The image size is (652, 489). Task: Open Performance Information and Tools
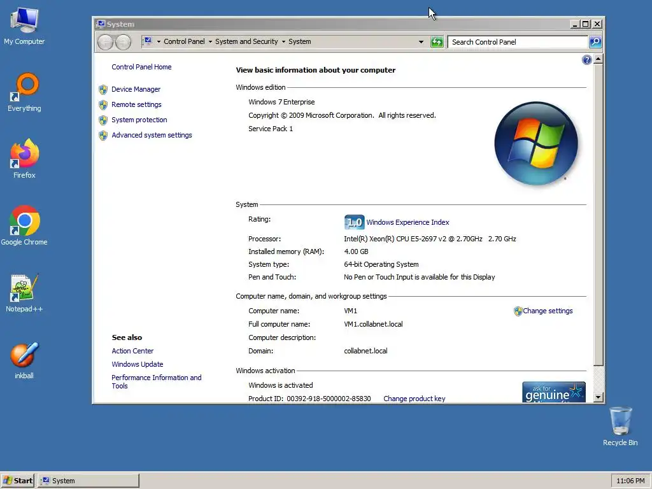click(x=157, y=382)
